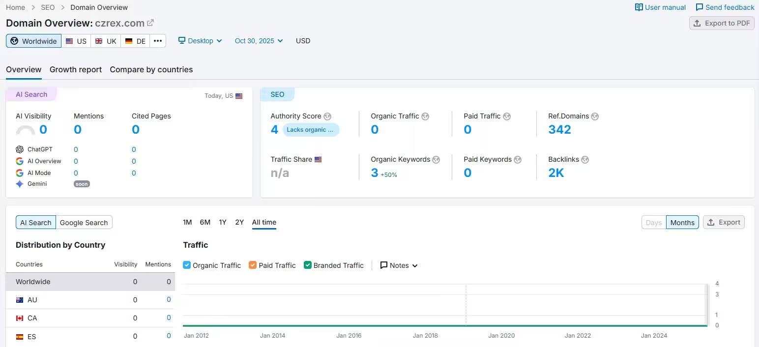Open external link icon beside czrex.com
The image size is (759, 347).
pos(150,23)
